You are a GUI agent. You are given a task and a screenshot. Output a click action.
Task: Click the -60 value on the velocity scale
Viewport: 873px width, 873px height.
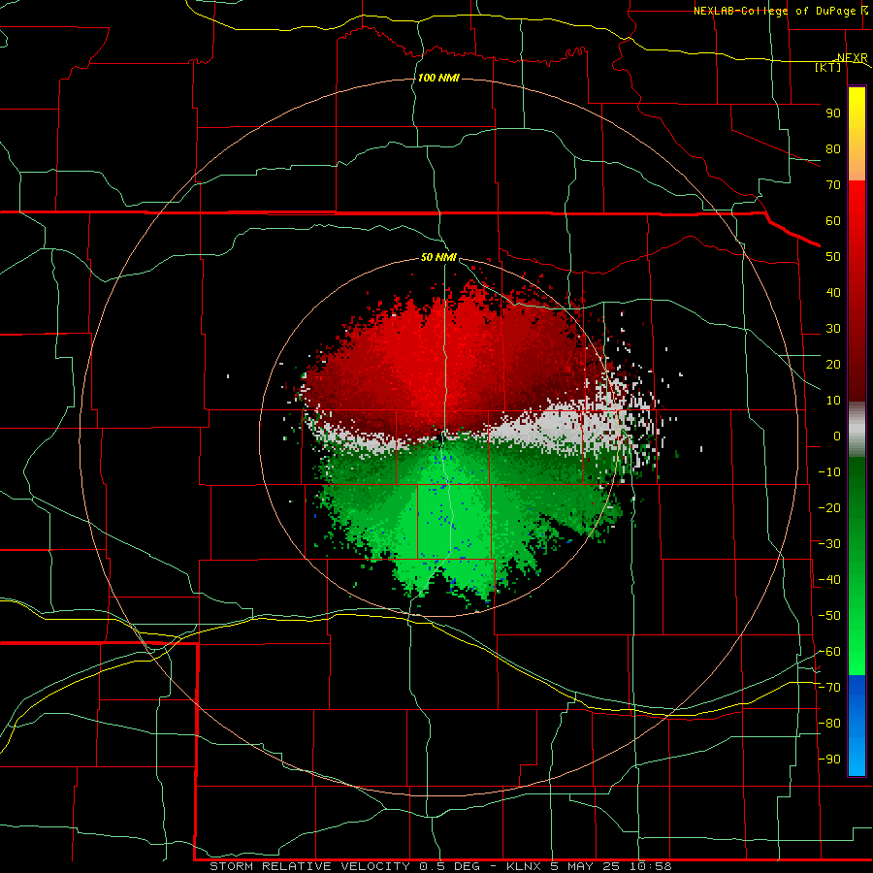(x=829, y=652)
